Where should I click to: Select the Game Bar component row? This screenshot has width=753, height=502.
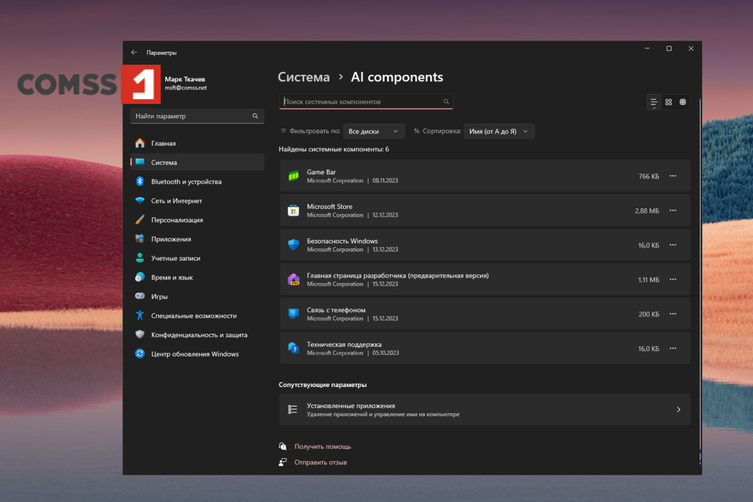click(485, 176)
